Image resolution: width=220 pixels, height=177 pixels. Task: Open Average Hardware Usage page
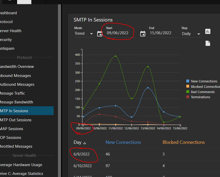click(x=21, y=165)
